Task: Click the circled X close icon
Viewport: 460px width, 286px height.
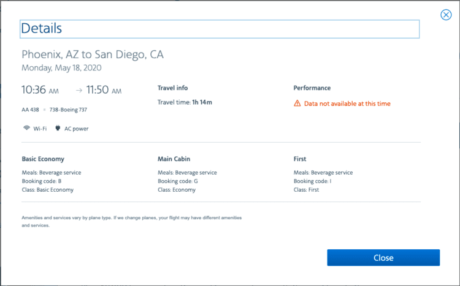Action: coord(446,15)
